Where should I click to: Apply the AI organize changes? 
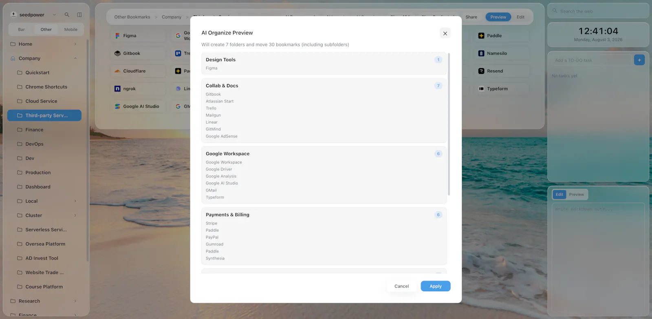pyautogui.click(x=436, y=286)
